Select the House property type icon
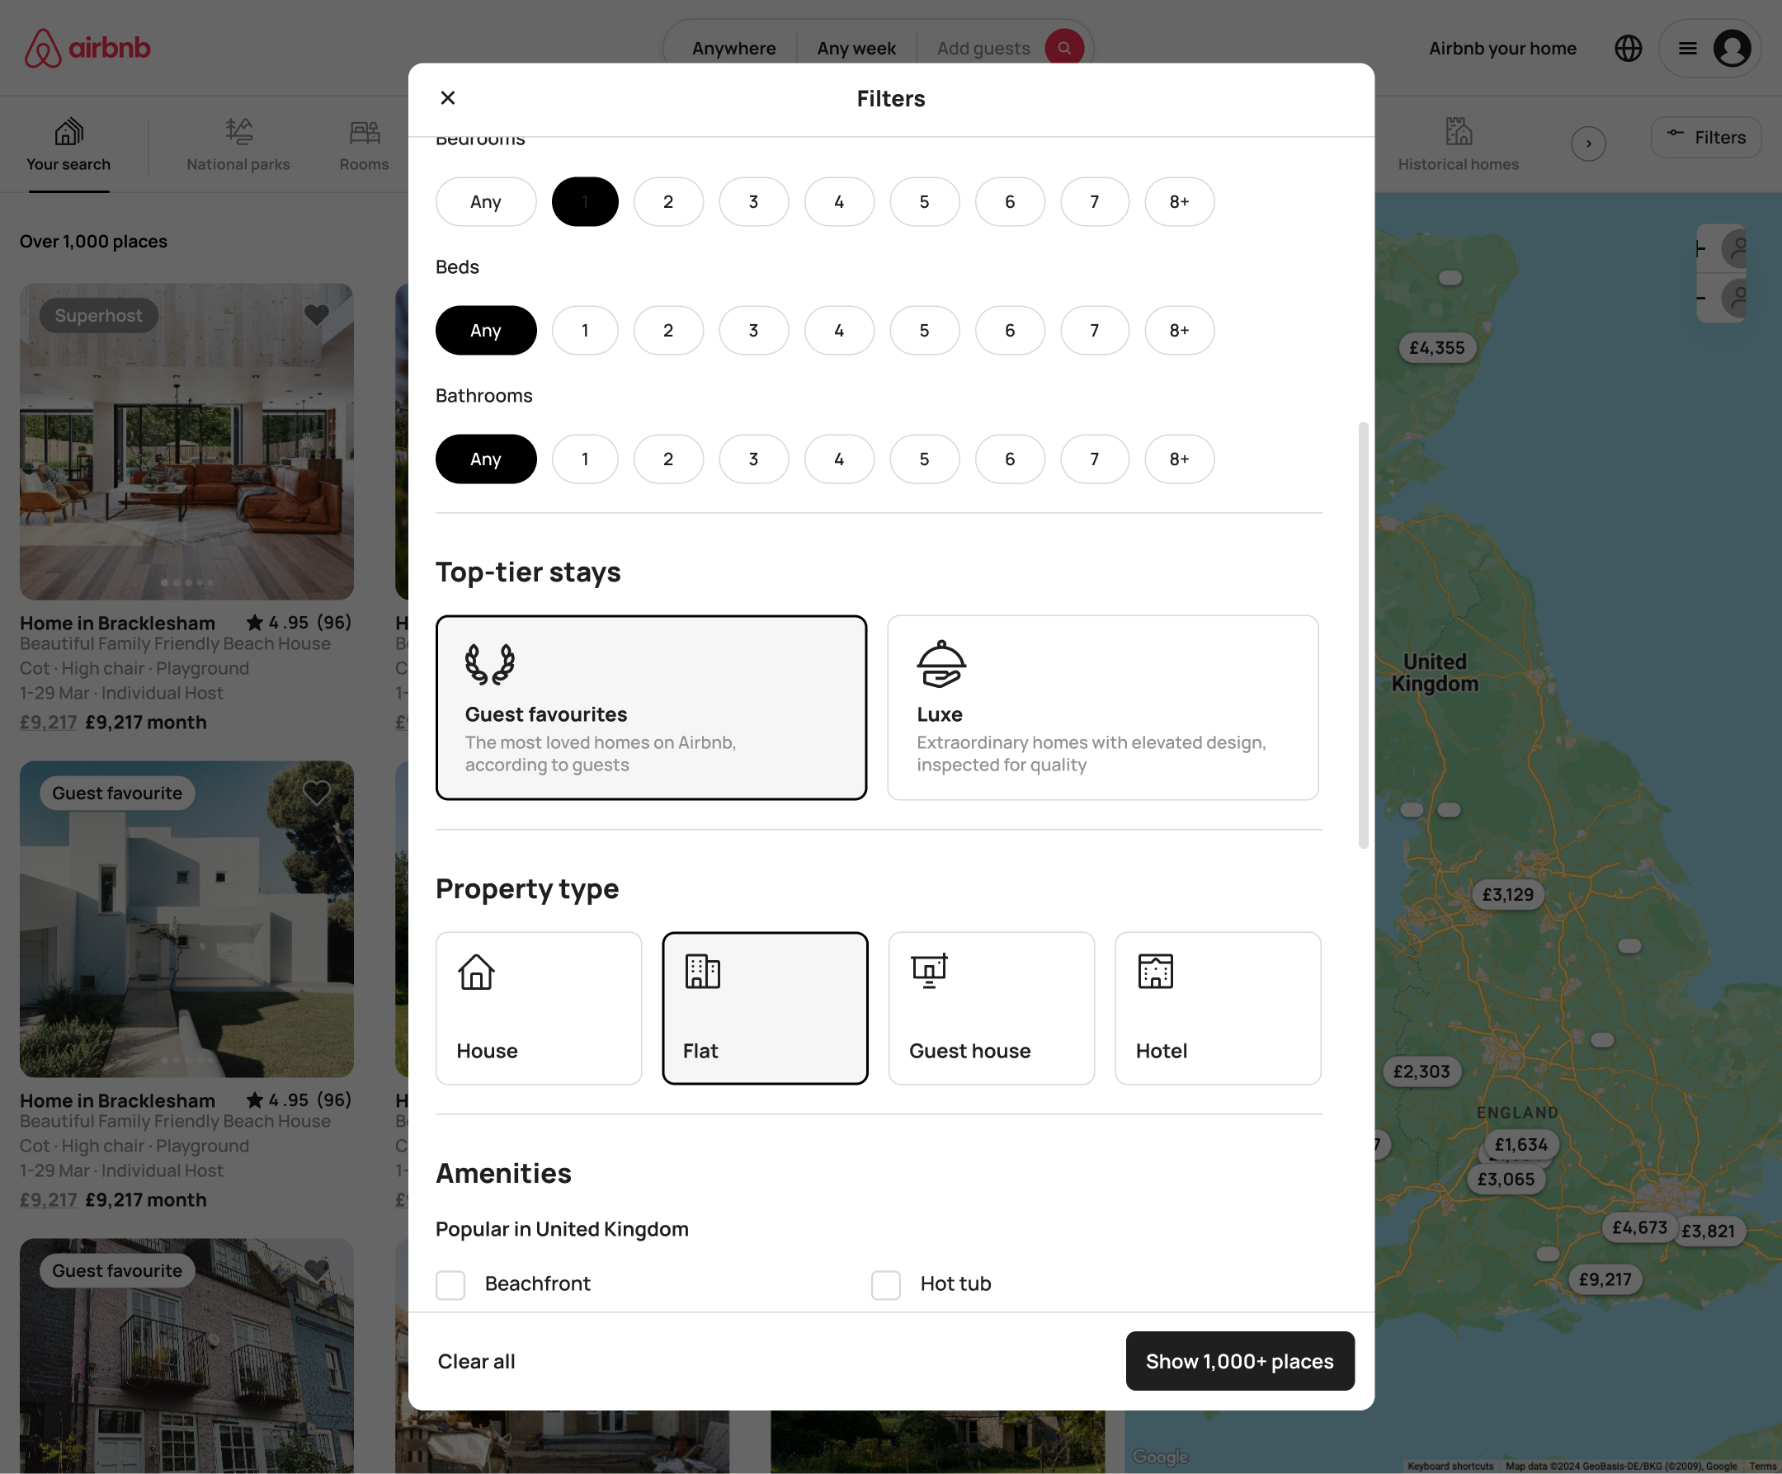This screenshot has height=1474, width=1782. [x=476, y=972]
